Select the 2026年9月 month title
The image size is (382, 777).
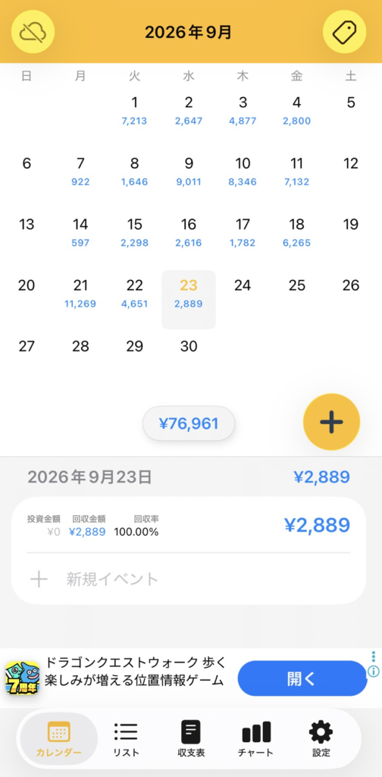pyautogui.click(x=188, y=32)
